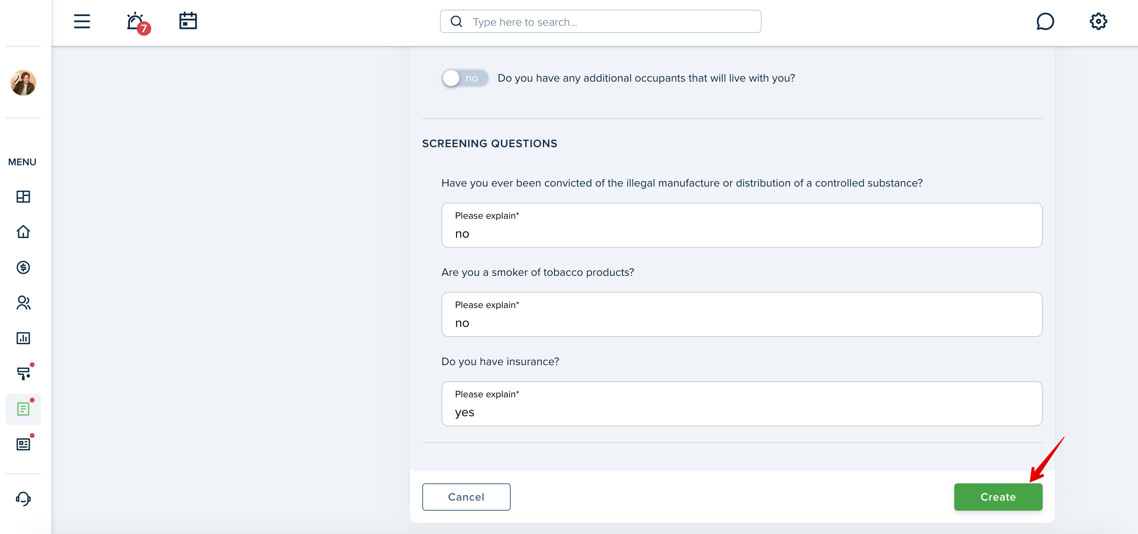This screenshot has height=534, width=1138.
Task: Open the support headset icon
Action: (23, 499)
